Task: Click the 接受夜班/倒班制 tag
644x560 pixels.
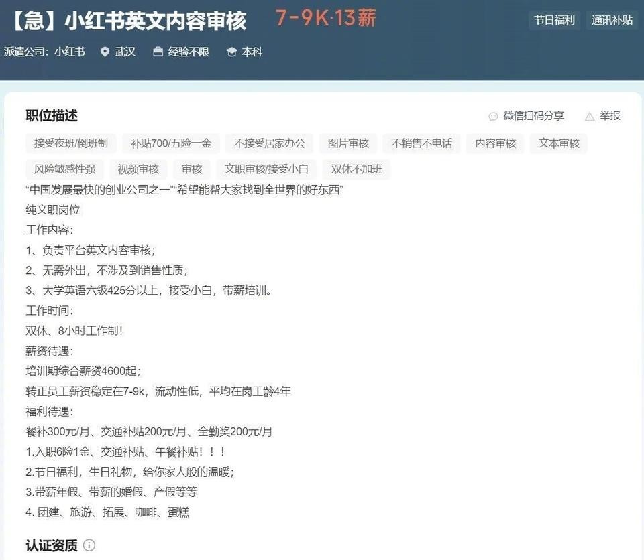Action: click(x=71, y=143)
